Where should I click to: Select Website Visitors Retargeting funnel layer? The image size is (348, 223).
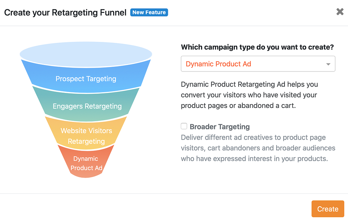86,133
